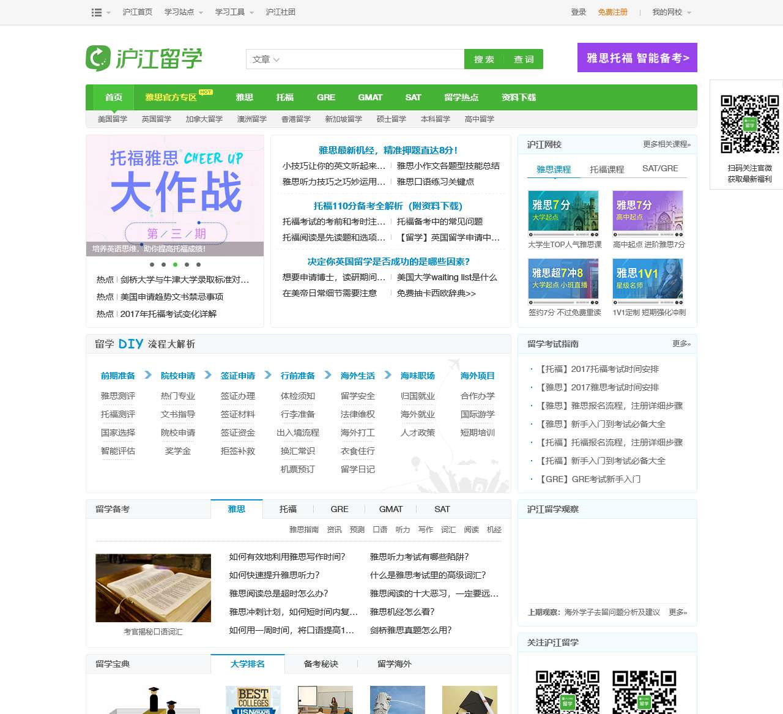Image resolution: width=783 pixels, height=714 pixels.
Task: Open 雅思测评 under 前期准备
Action: (x=118, y=396)
